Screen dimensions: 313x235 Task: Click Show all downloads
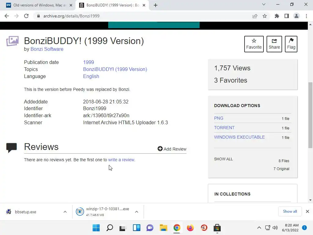click(x=290, y=211)
